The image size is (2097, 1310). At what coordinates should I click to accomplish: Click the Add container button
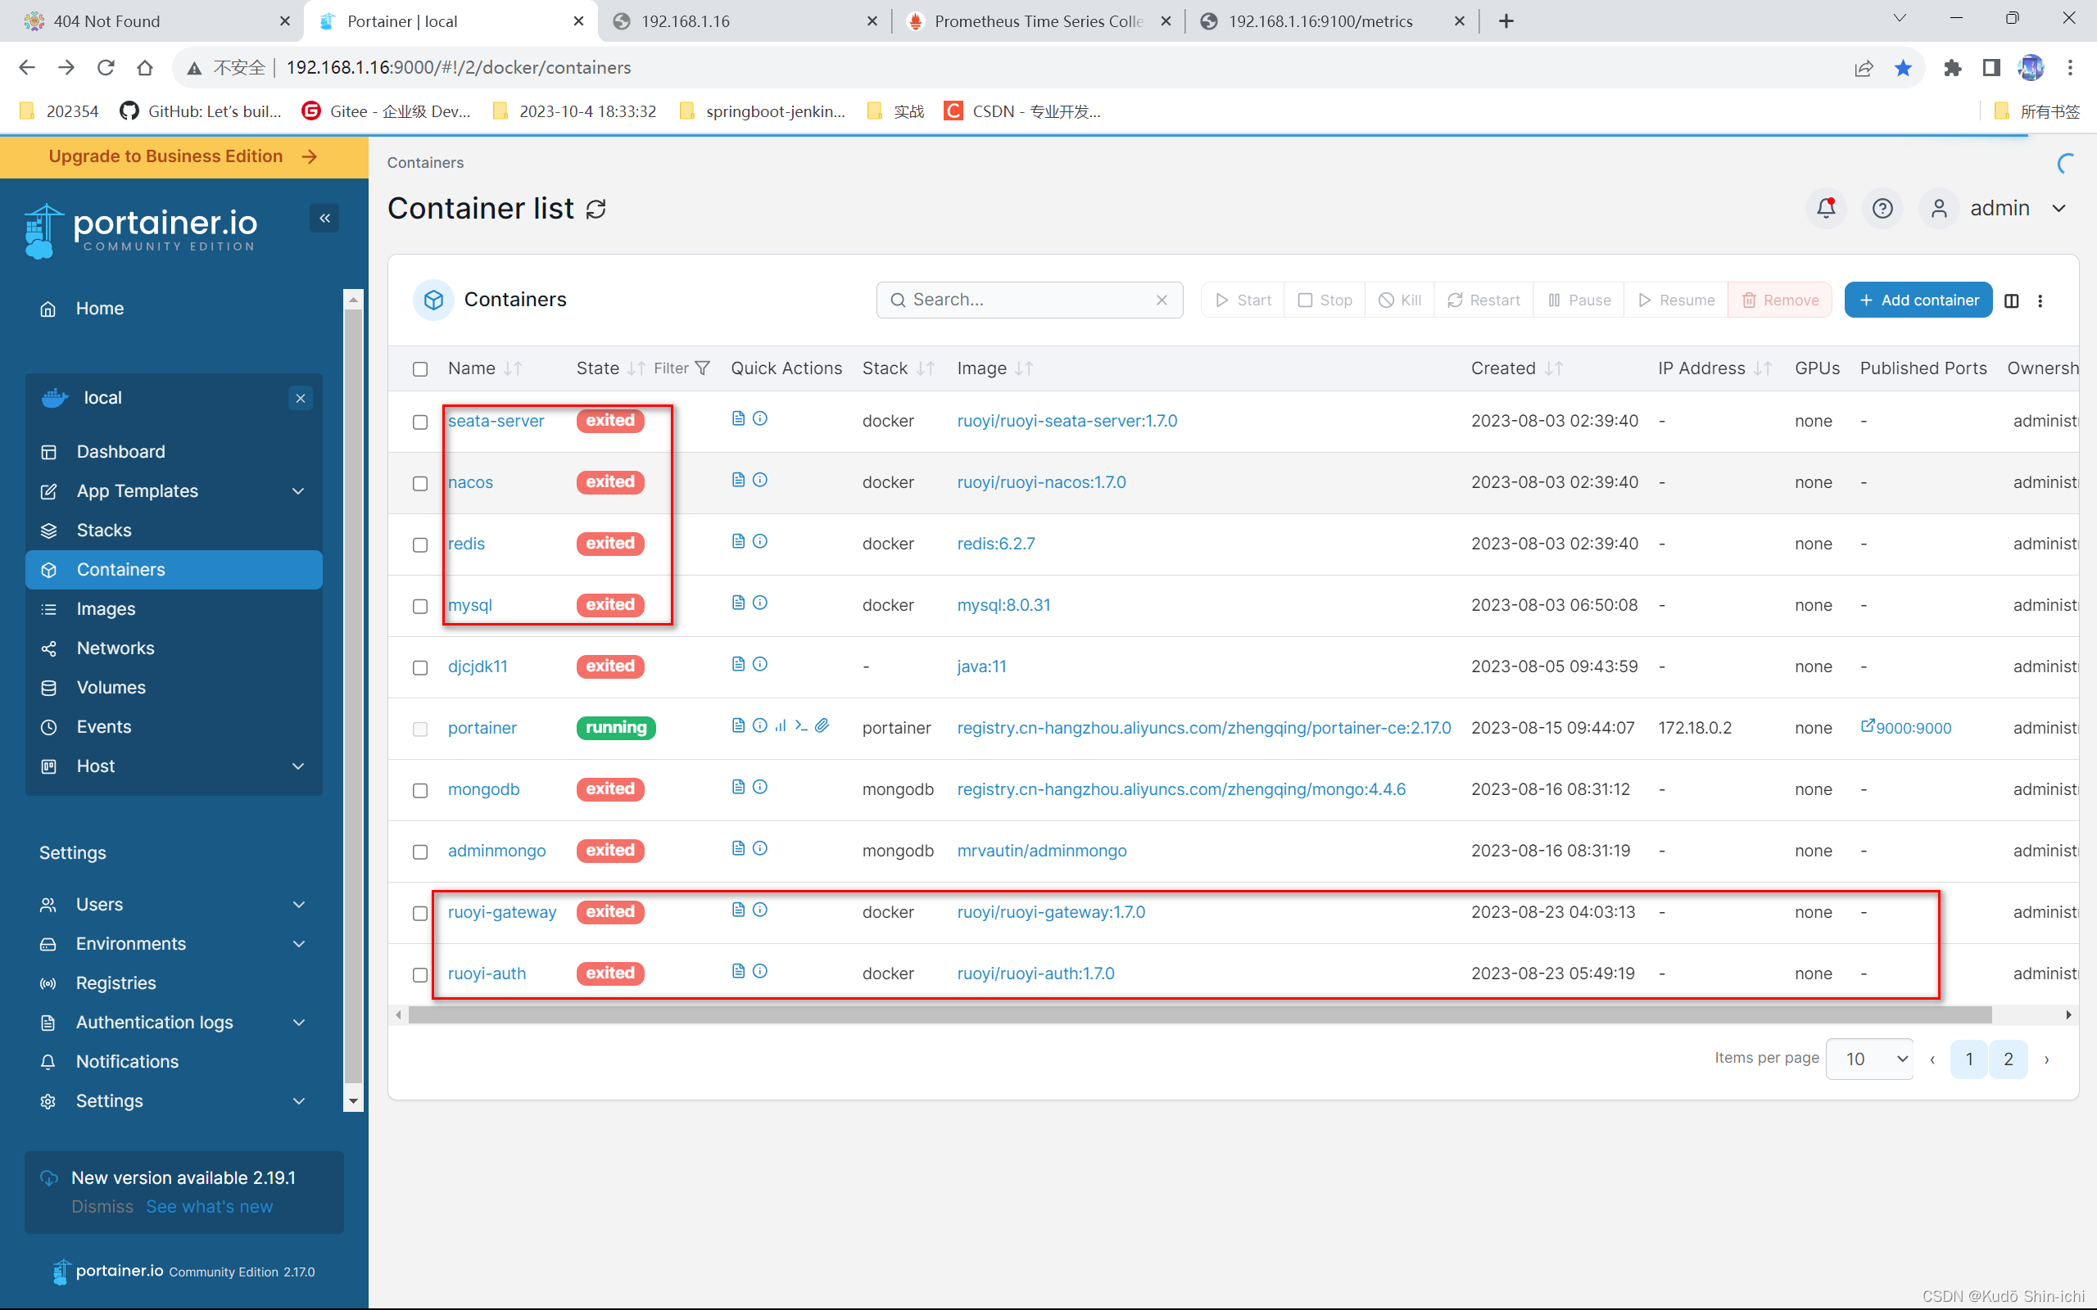click(x=1918, y=299)
